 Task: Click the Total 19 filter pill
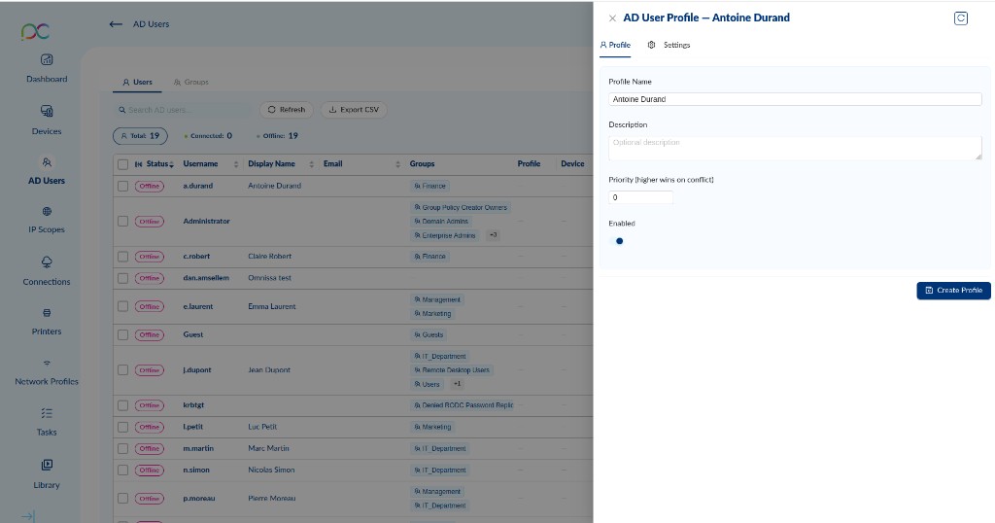coord(140,136)
